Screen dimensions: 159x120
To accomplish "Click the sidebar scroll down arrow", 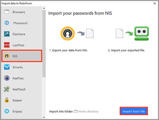I will click(44, 117).
